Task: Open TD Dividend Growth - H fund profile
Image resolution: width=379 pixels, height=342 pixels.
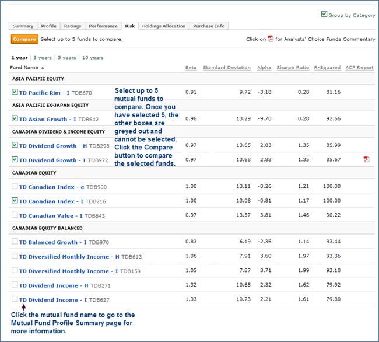Action: [x=53, y=146]
